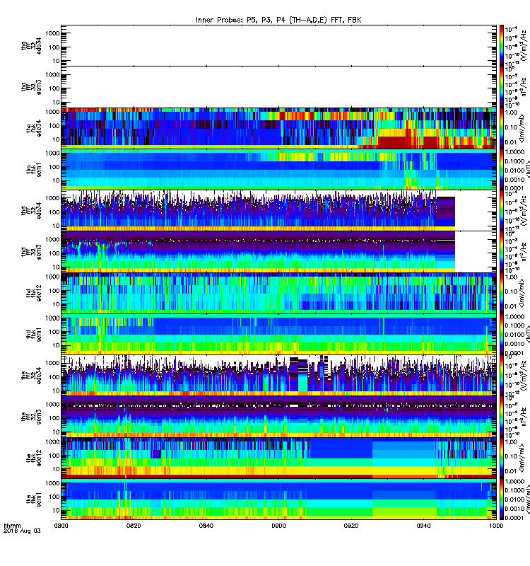The width and height of the screenshot is (530, 566).
Task: Click the 1000 time axis label
Action: click(496, 526)
